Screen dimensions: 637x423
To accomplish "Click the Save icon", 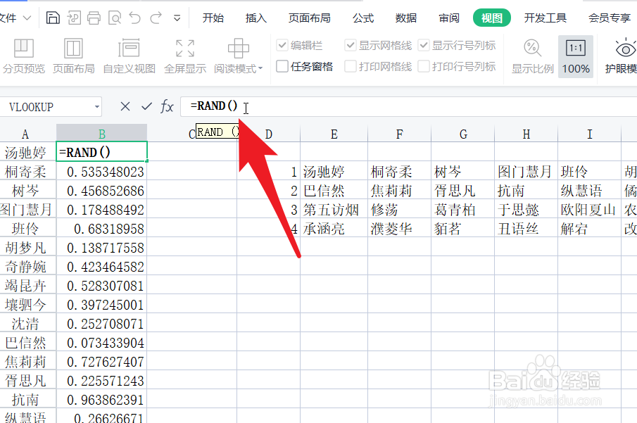I will click(53, 18).
